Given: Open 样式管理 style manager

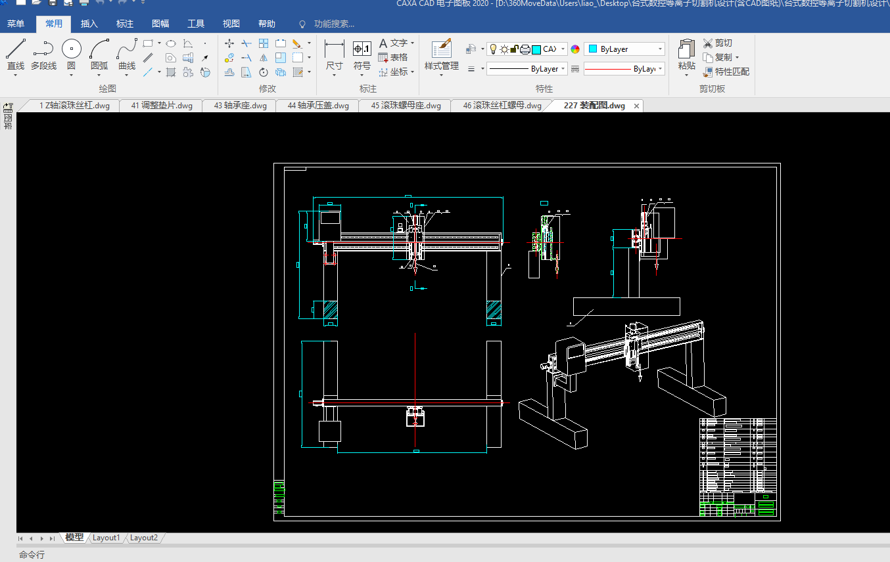Looking at the screenshot, I should 441,50.
